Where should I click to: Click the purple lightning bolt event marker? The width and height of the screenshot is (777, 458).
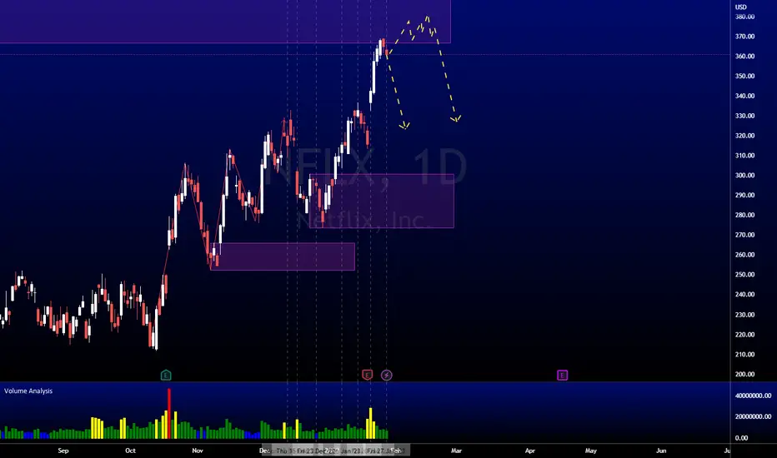[x=387, y=375]
